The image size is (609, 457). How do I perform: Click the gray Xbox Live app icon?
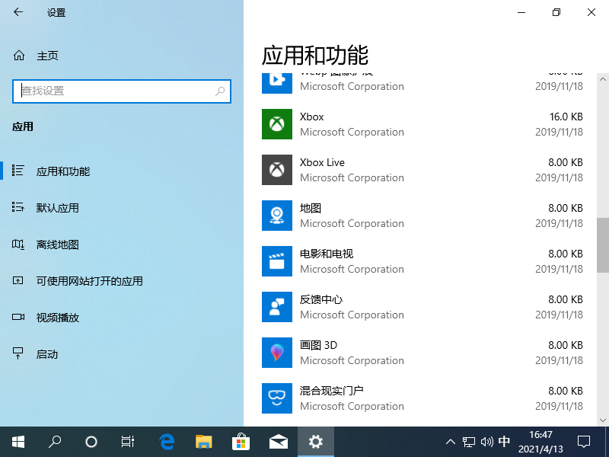click(277, 170)
